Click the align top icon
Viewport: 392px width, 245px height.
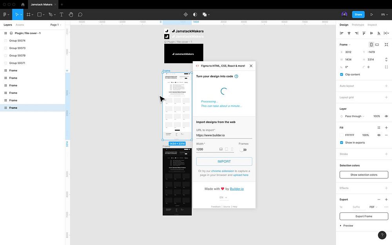coord(364,33)
